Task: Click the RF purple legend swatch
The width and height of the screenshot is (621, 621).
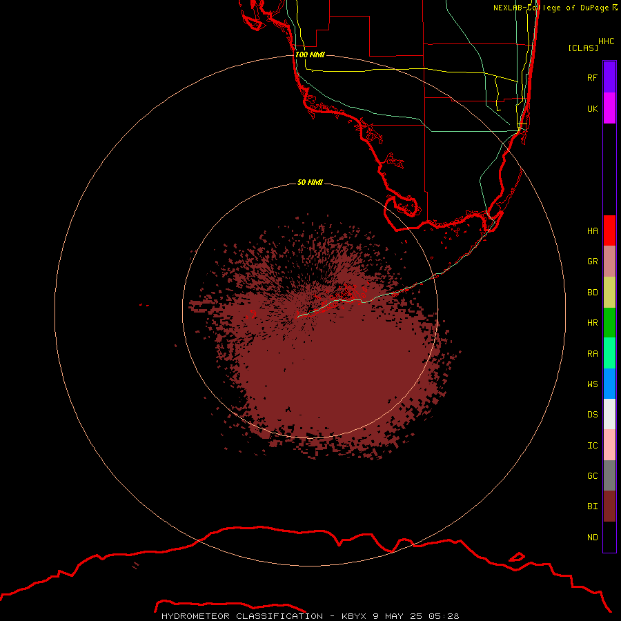Action: 609,77
